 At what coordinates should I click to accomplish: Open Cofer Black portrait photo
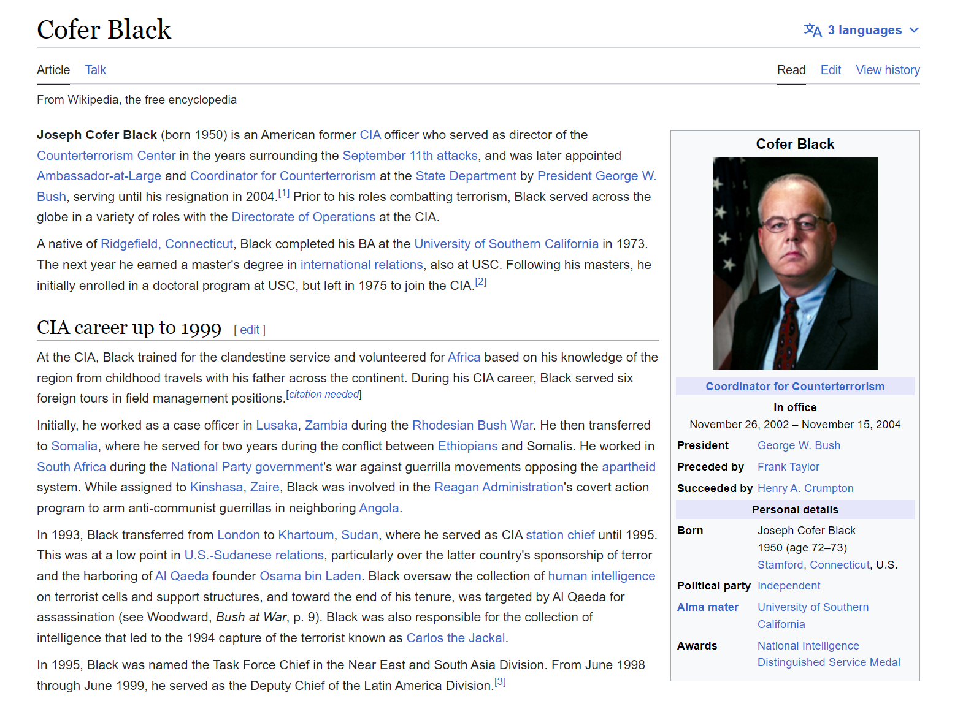[x=795, y=263]
